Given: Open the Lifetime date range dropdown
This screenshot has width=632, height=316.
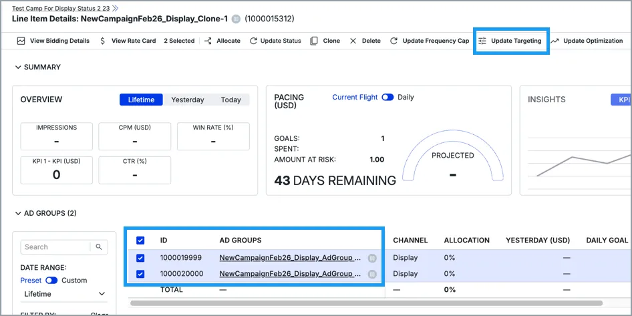Looking at the screenshot, I should click(x=64, y=294).
